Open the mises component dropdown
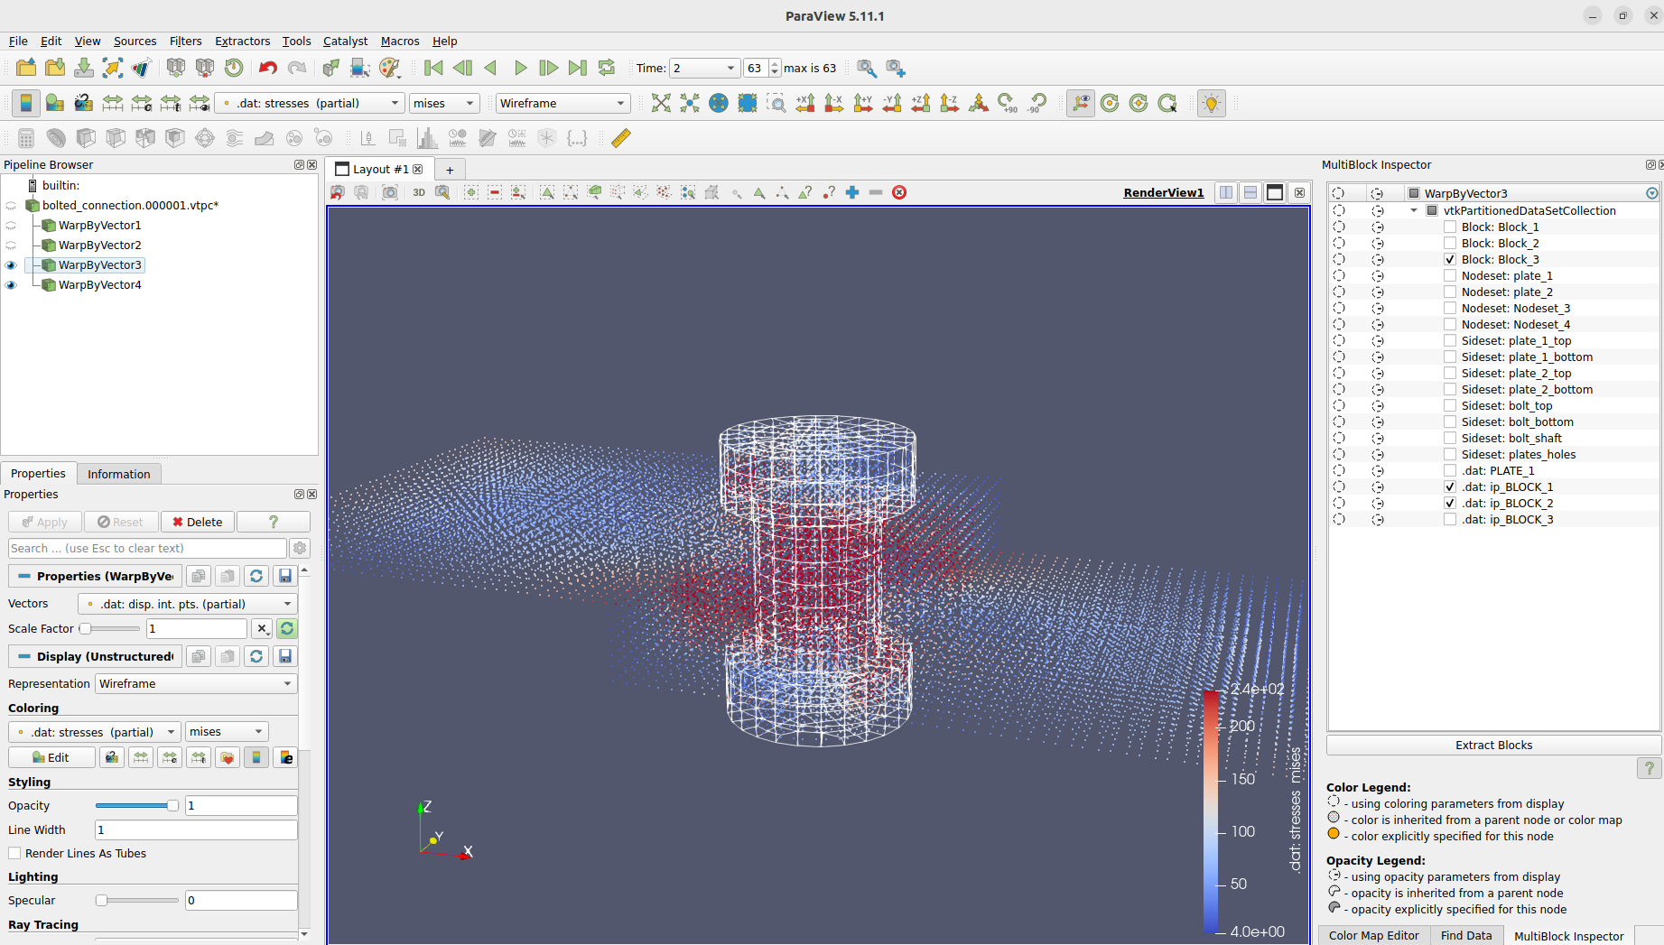The width and height of the screenshot is (1664, 945). [x=443, y=103]
